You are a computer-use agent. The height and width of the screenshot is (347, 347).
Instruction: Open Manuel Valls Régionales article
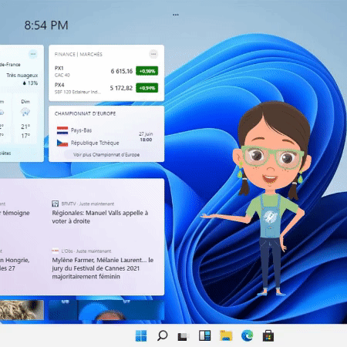point(100,217)
